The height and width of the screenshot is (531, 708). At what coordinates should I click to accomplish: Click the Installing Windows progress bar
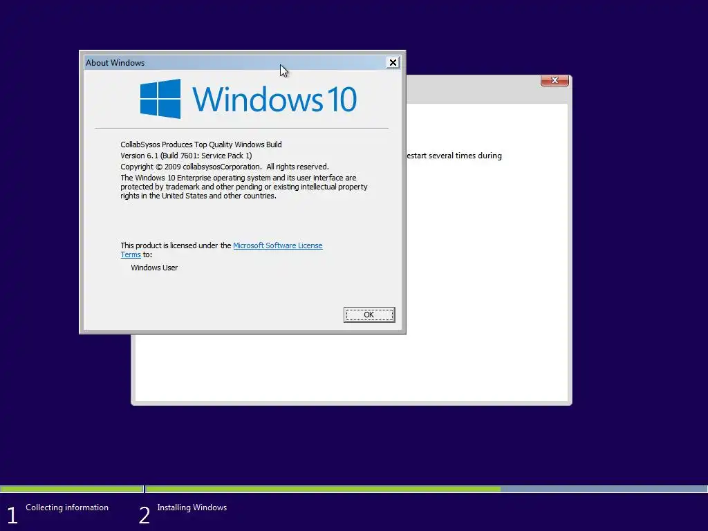[426, 489]
